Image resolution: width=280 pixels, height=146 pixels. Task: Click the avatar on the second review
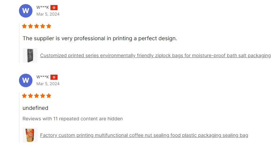tap(25, 80)
